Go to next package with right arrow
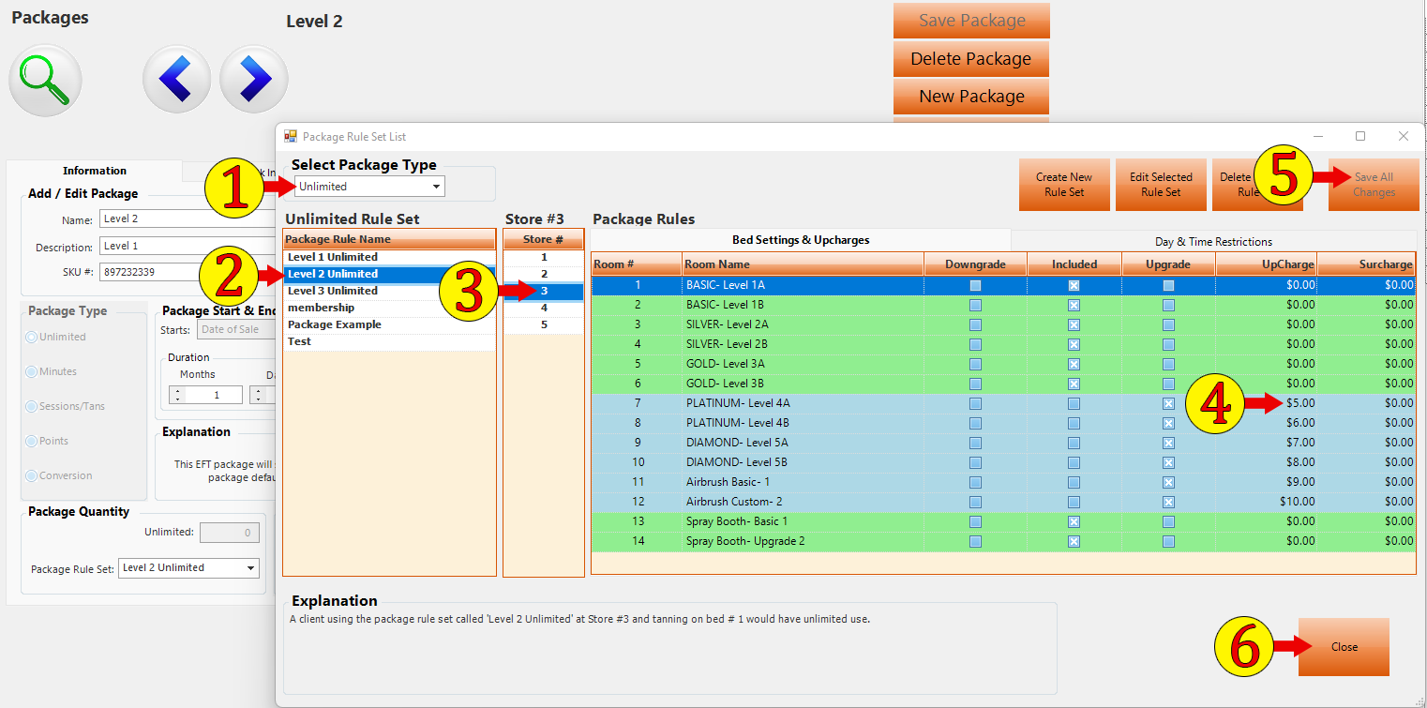Screen dimensions: 1427x708 pos(253,81)
